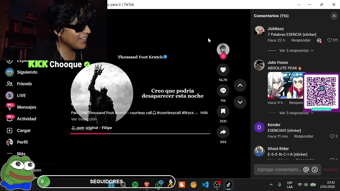
Task: Focus the 'Agregar comentario...' field
Action: (x=279, y=170)
